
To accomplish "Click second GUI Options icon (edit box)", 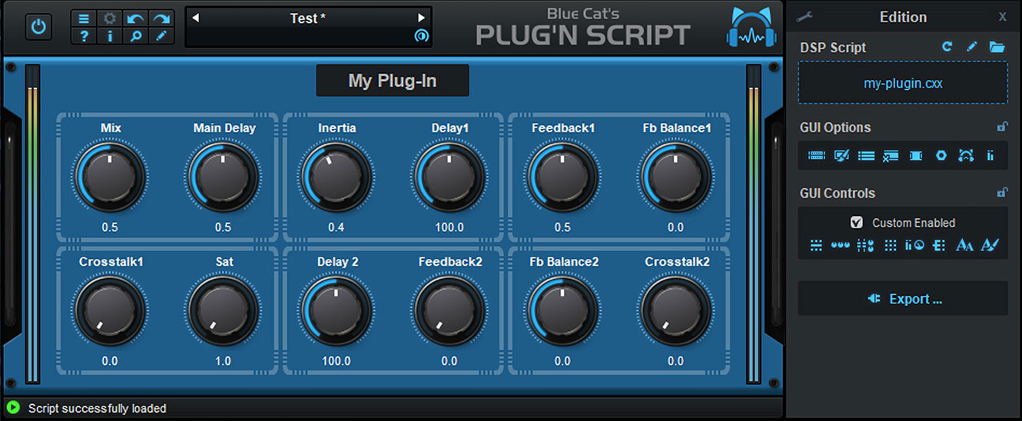I will click(x=841, y=156).
